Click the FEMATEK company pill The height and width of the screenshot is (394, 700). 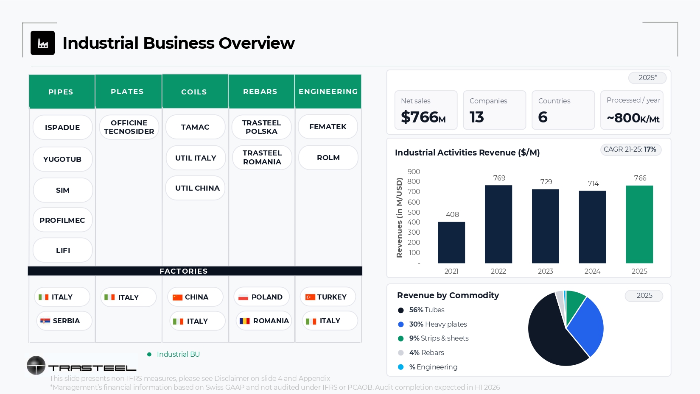pos(328,127)
